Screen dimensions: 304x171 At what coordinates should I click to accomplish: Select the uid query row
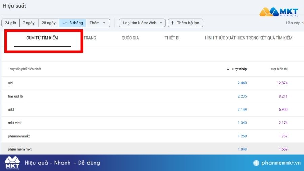153,83
